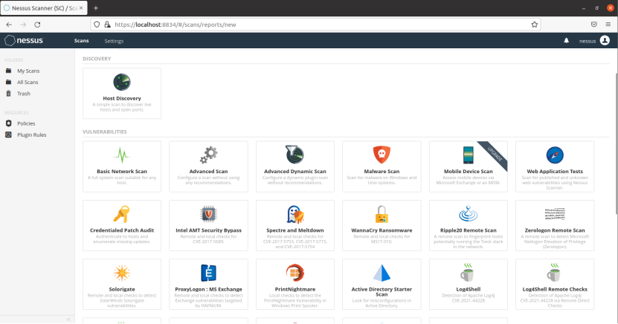Click the tracking protection shield icon
Image resolution: width=618 pixels, height=324 pixels.
[x=97, y=25]
